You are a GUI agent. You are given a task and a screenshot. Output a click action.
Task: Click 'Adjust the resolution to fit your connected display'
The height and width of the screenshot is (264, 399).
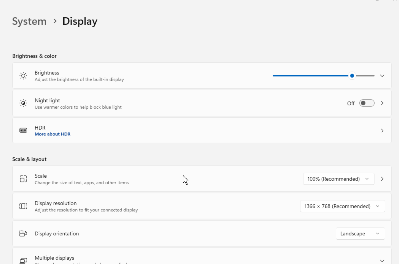86,210
